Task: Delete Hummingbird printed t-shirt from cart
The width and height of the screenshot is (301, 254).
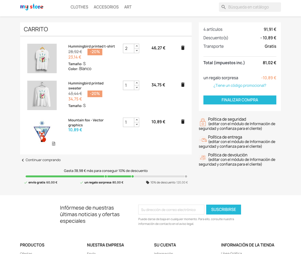Action: [183, 48]
